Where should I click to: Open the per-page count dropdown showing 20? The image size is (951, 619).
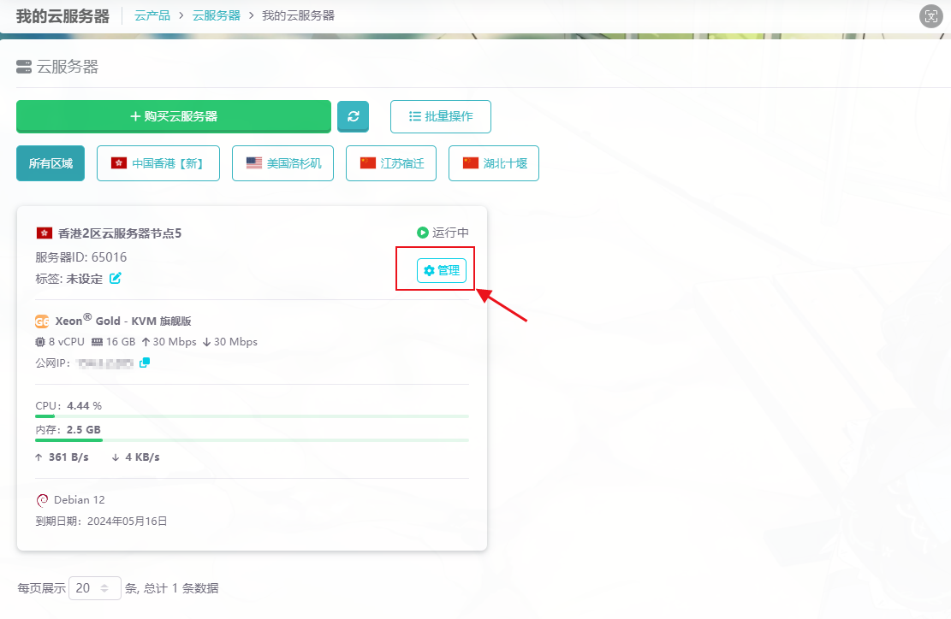94,588
